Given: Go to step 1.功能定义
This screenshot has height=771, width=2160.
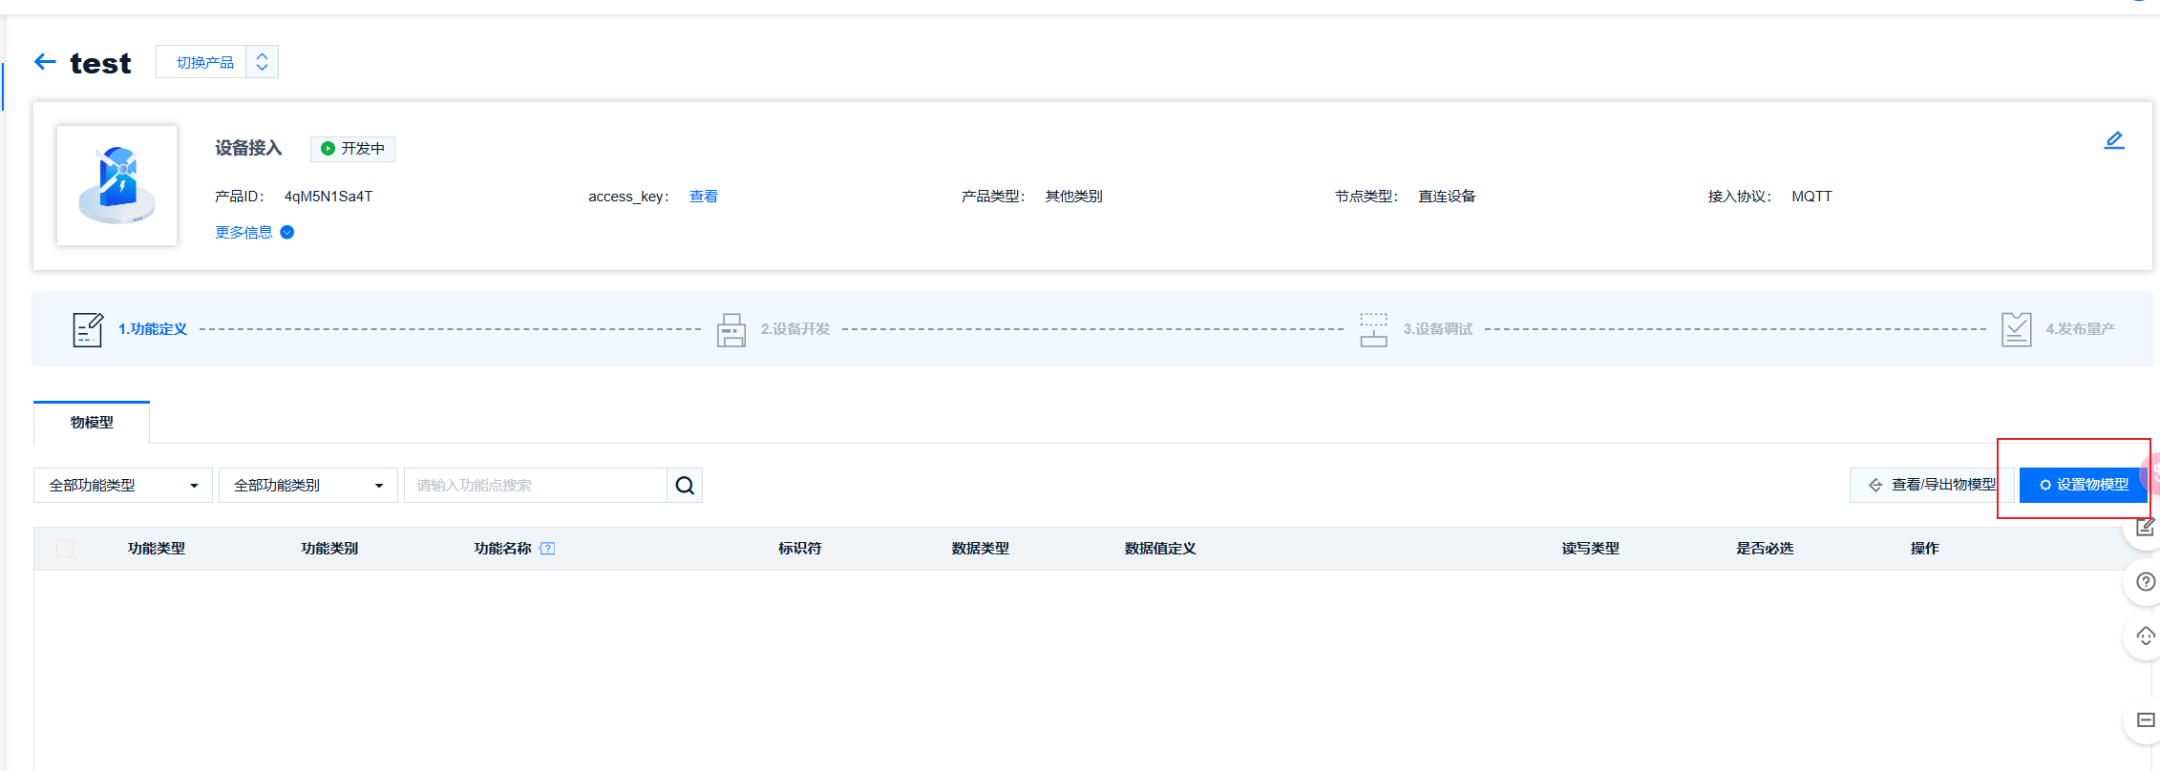Looking at the screenshot, I should point(153,329).
